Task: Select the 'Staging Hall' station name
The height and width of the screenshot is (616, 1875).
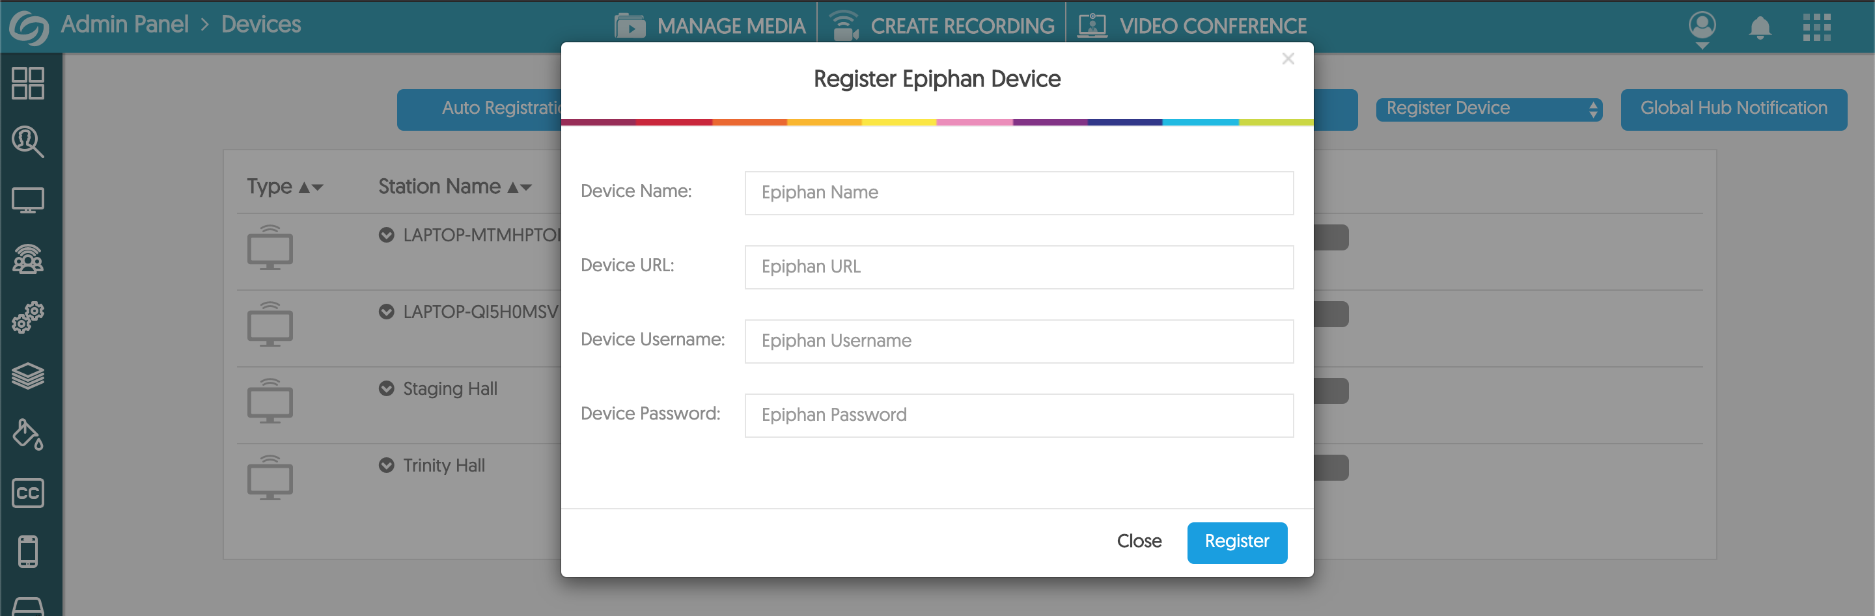Action: tap(450, 389)
